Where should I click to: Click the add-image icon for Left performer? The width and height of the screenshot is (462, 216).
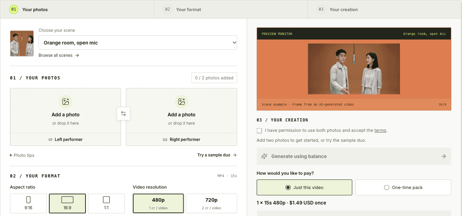point(66,102)
